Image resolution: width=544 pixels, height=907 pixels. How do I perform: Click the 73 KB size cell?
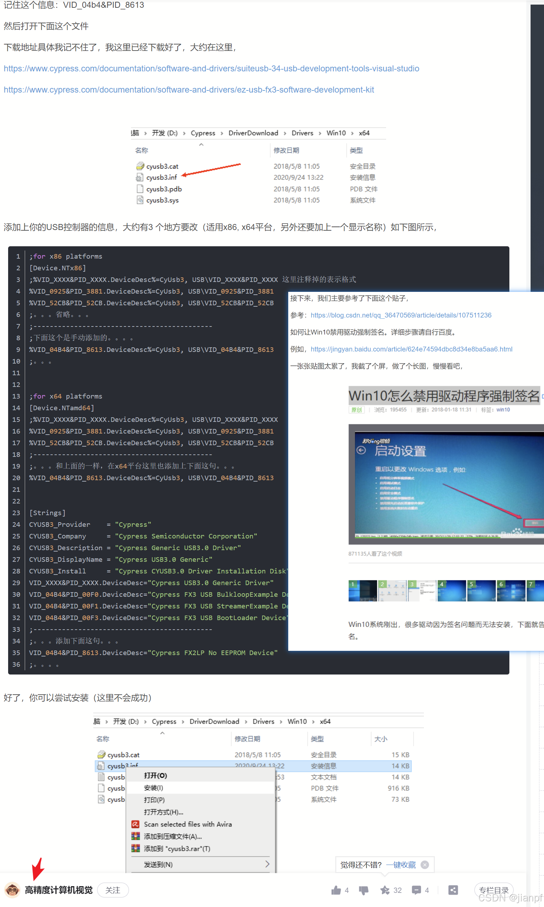tap(400, 799)
